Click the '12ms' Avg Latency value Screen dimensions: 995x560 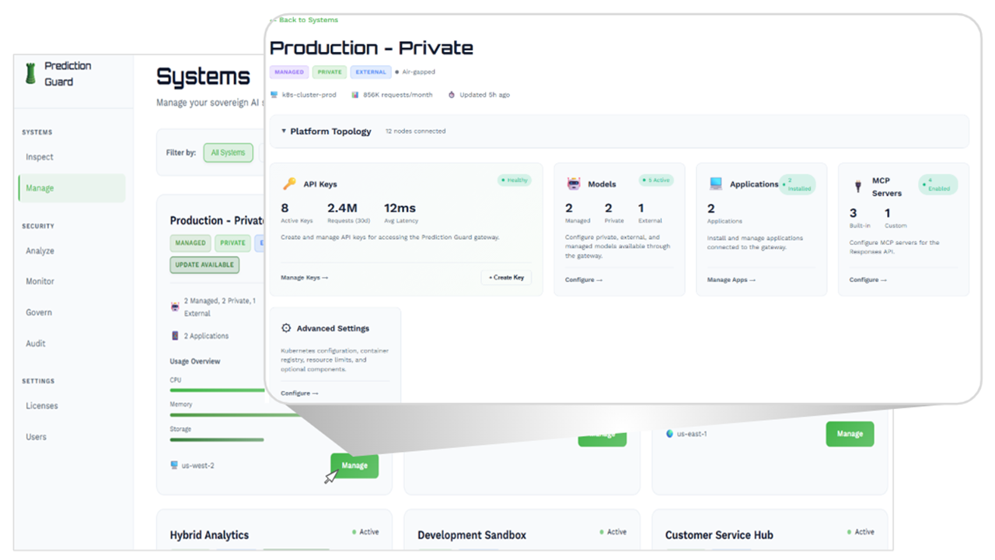click(400, 208)
